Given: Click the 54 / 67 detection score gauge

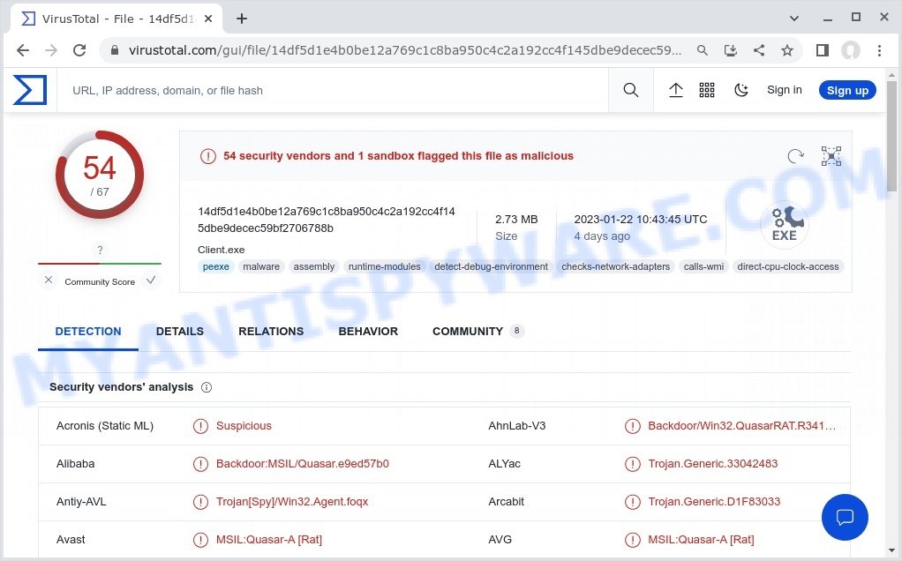Looking at the screenshot, I should pos(100,175).
